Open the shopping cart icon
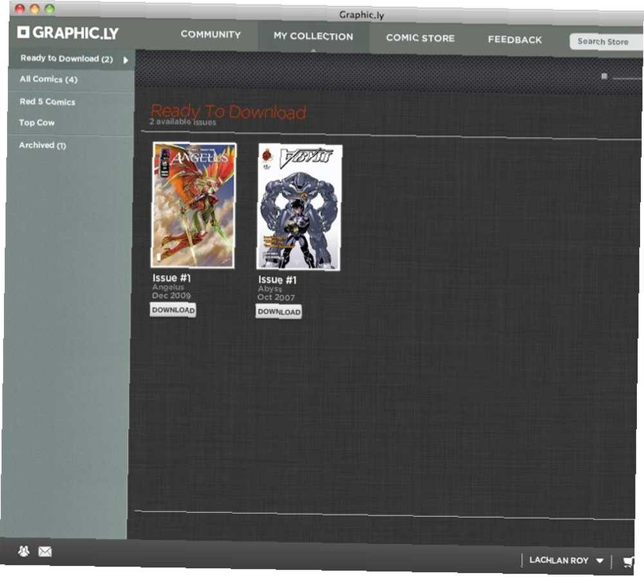 tap(629, 562)
